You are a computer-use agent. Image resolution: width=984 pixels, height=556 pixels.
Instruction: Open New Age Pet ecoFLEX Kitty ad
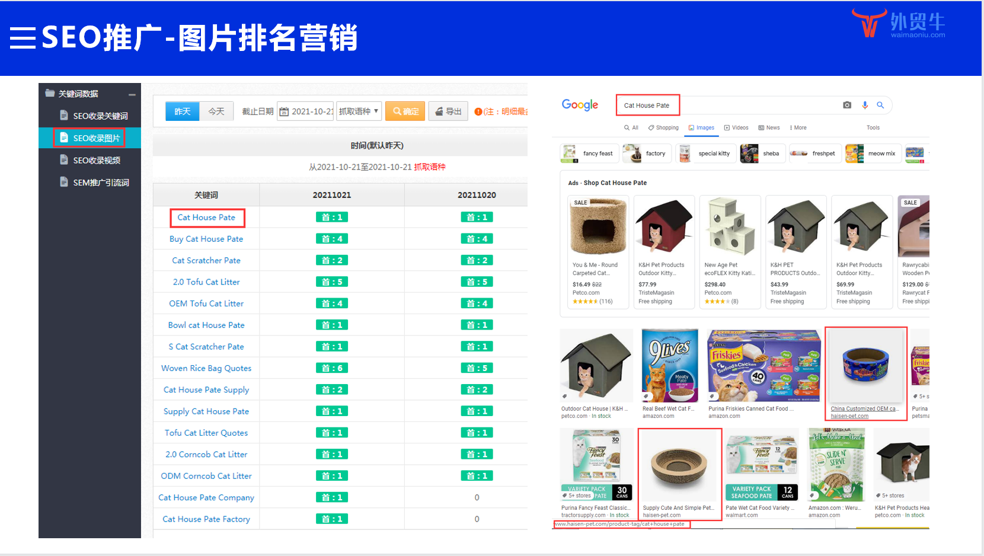(x=730, y=252)
